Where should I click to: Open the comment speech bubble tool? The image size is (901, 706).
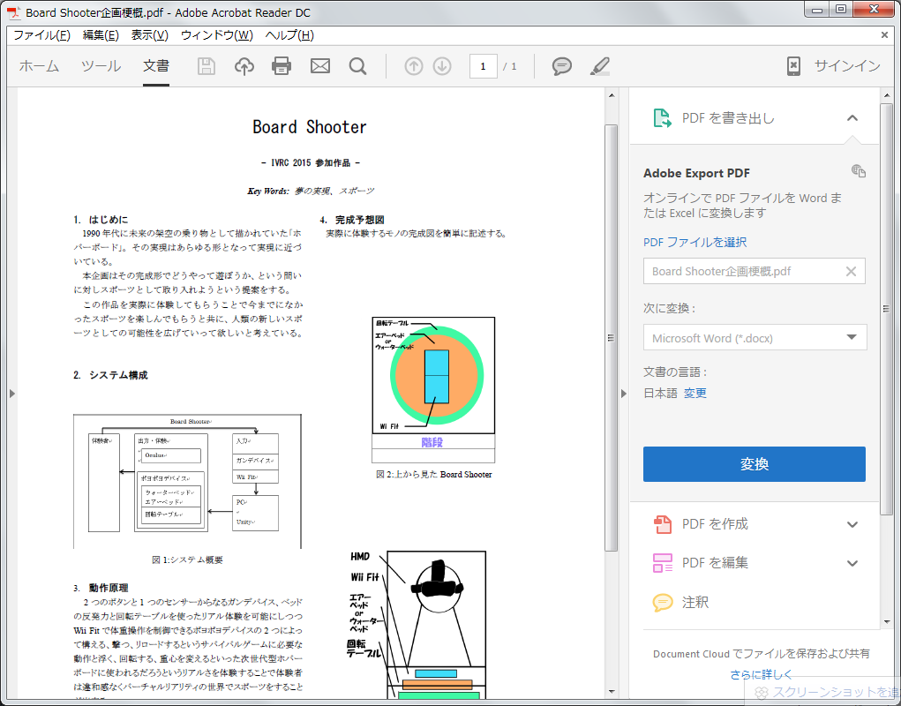(x=561, y=67)
